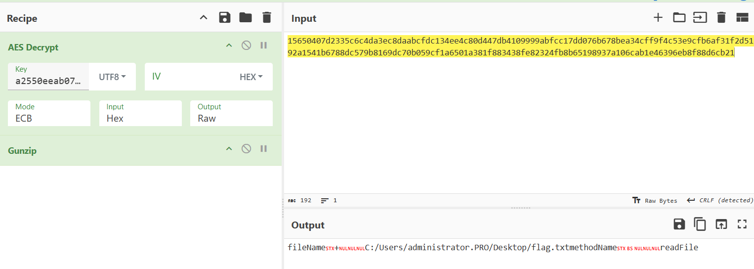Viewport: 754px width, 269px height.
Task: Set breakpoint on Gunzip operation
Action: pos(264,149)
